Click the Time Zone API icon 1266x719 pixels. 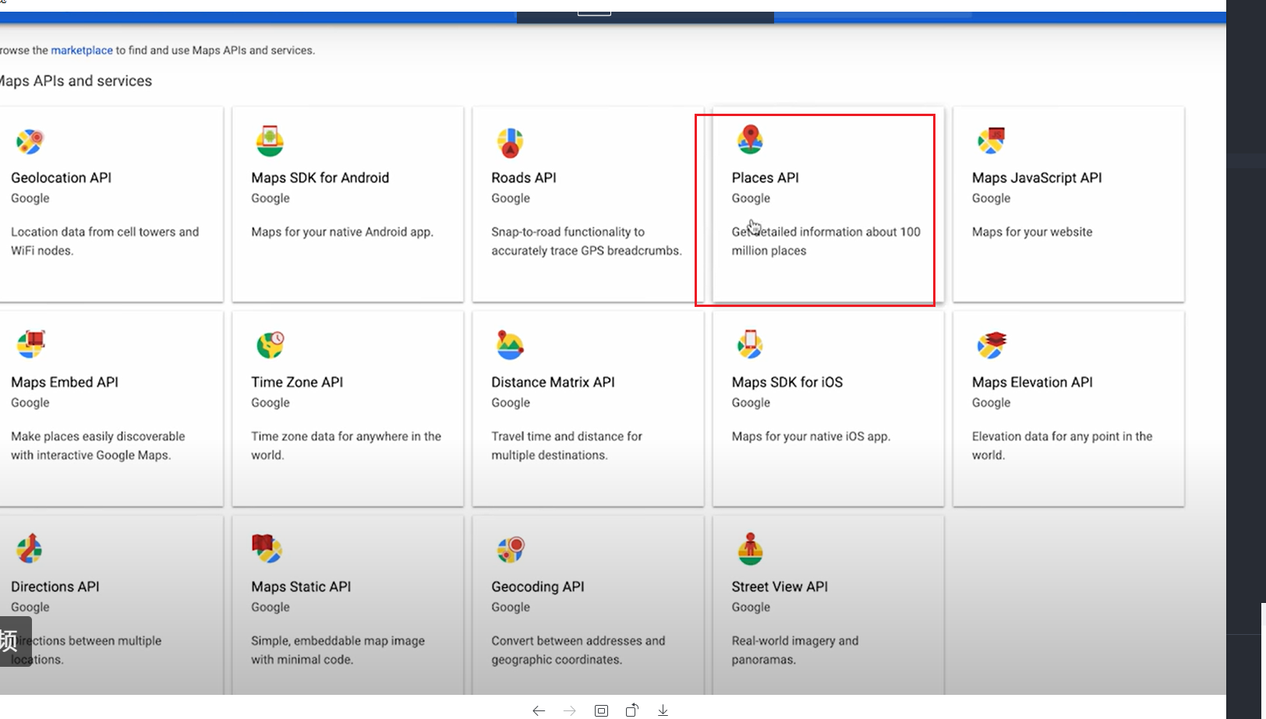pyautogui.click(x=271, y=344)
